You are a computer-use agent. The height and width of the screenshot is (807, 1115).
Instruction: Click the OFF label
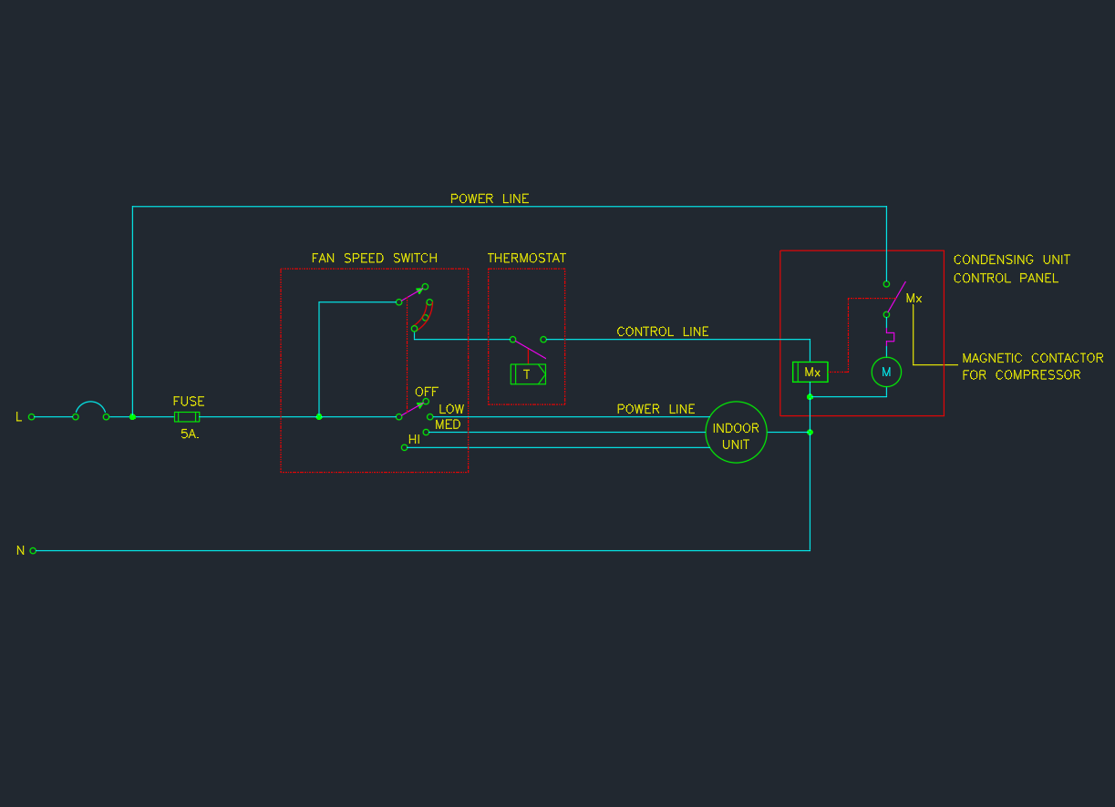coord(427,392)
